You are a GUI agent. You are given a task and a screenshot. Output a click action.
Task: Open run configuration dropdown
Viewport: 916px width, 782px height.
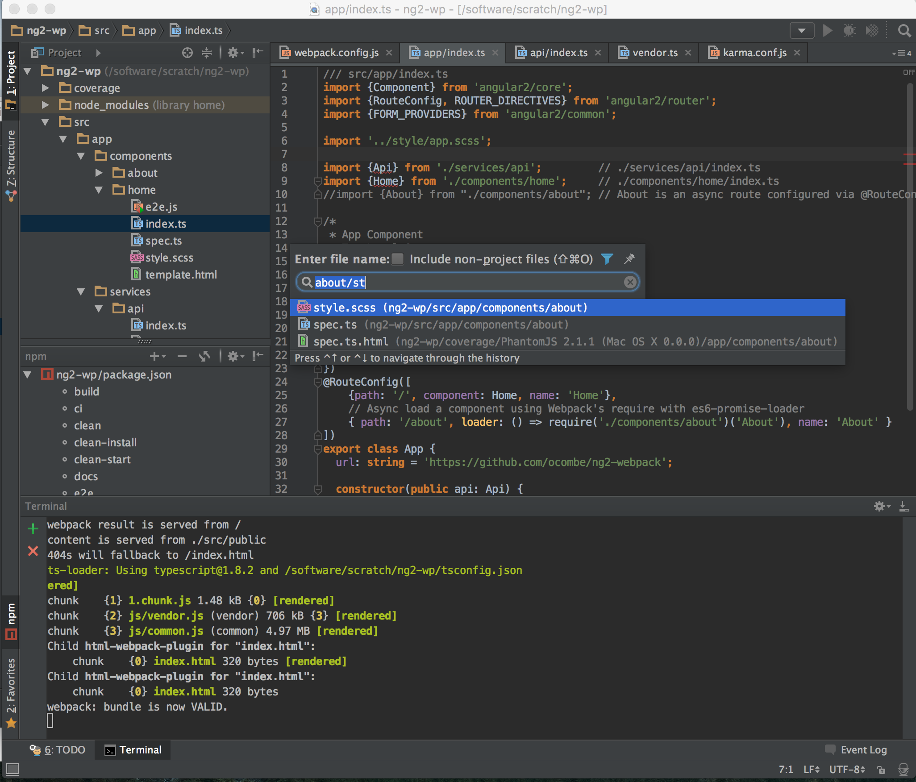[x=802, y=30]
